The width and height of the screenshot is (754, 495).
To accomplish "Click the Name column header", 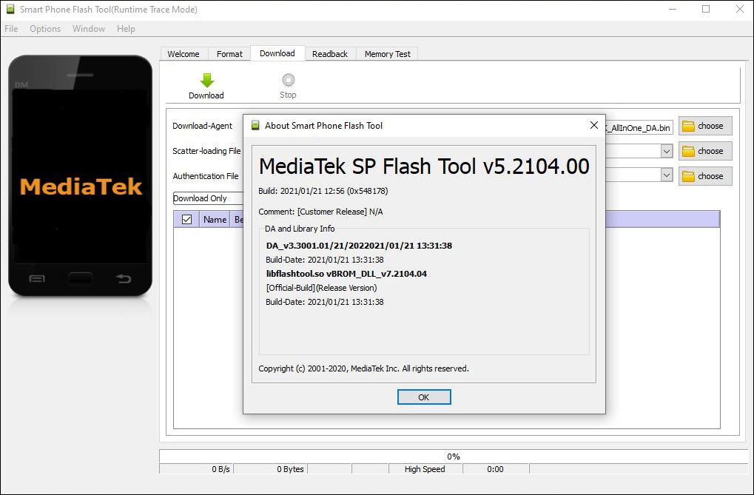I will 215,219.
